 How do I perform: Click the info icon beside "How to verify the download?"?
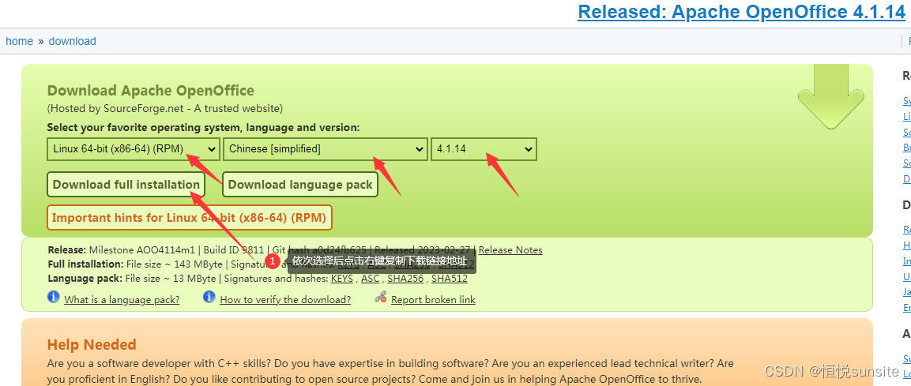tap(209, 297)
